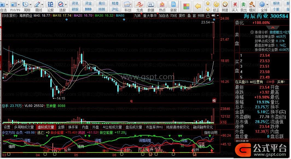Switch to the AI立桩成交量 tab
291x159 pixels.
[x=112, y=127]
